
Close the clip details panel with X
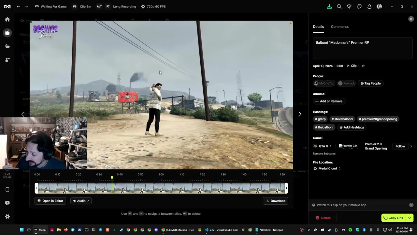(411, 19)
